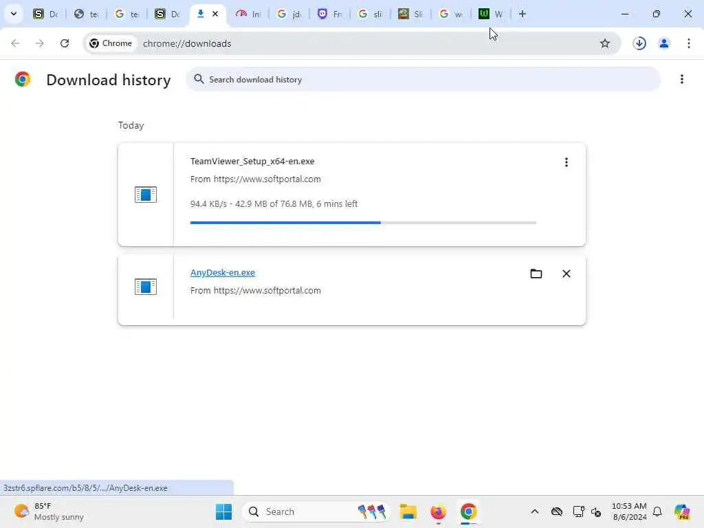Viewport: 704px width, 528px height.
Task: Open the Windows Start menu
Action: tap(223, 511)
